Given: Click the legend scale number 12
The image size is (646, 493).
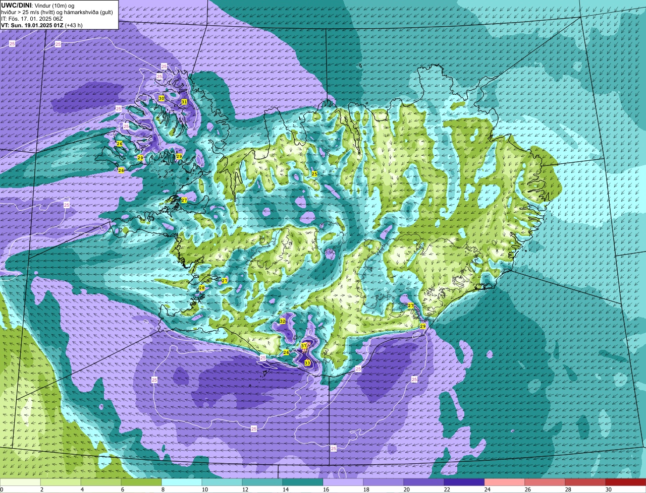Looking at the screenshot, I should pyautogui.click(x=245, y=489).
